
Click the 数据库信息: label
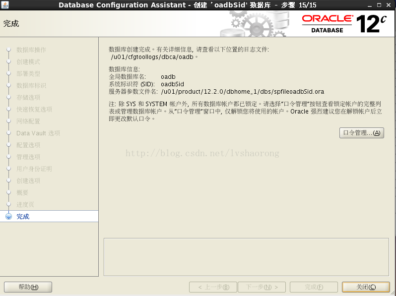tap(124, 69)
